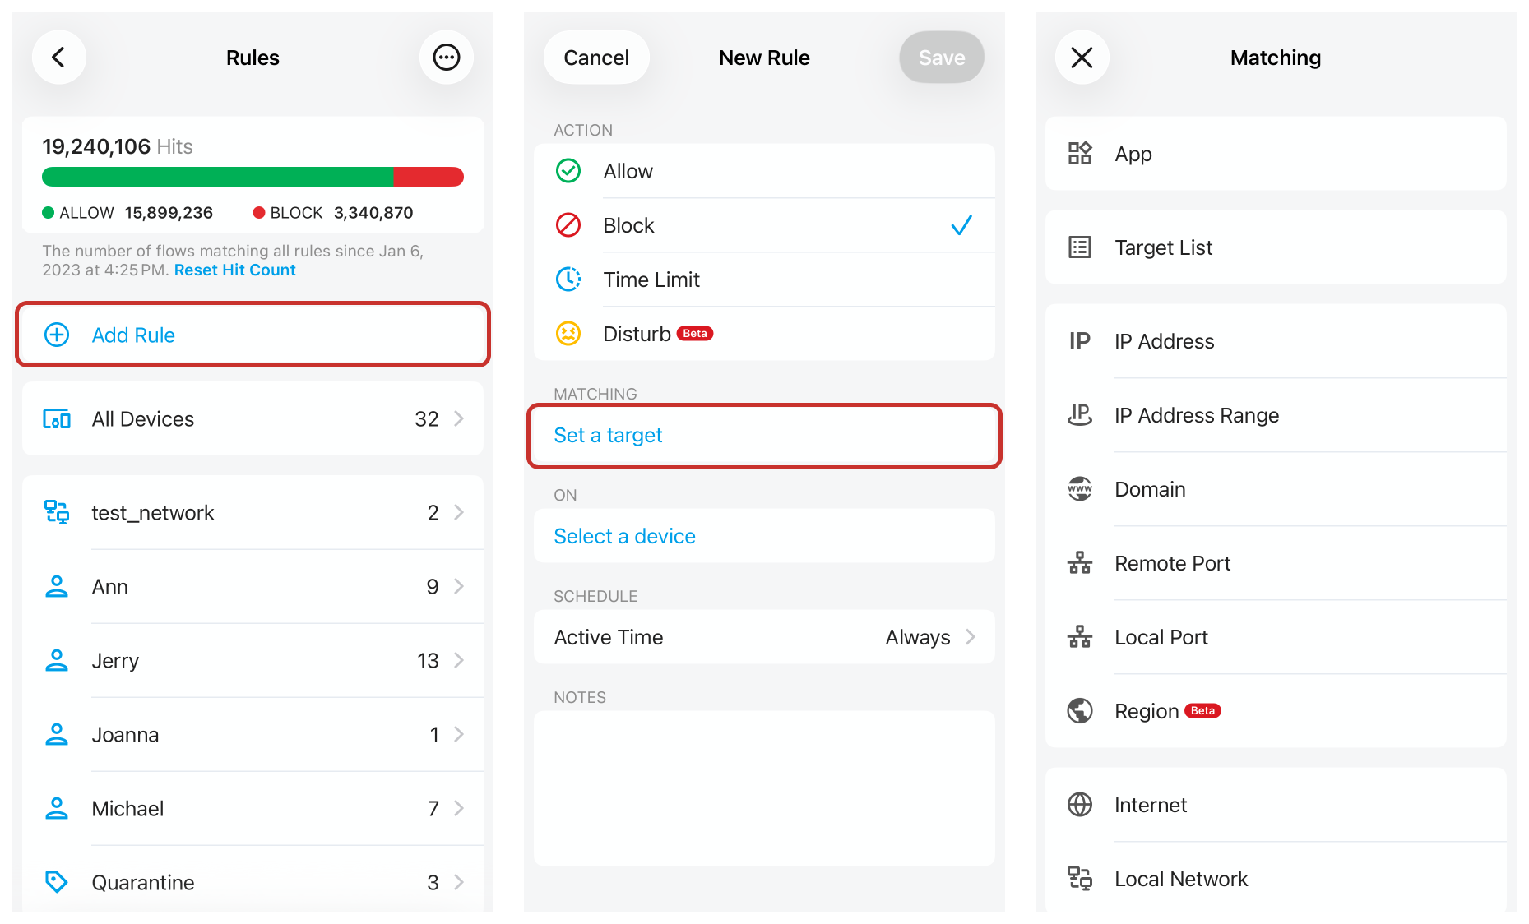
Task: Click the Target List icon
Action: coord(1079,247)
